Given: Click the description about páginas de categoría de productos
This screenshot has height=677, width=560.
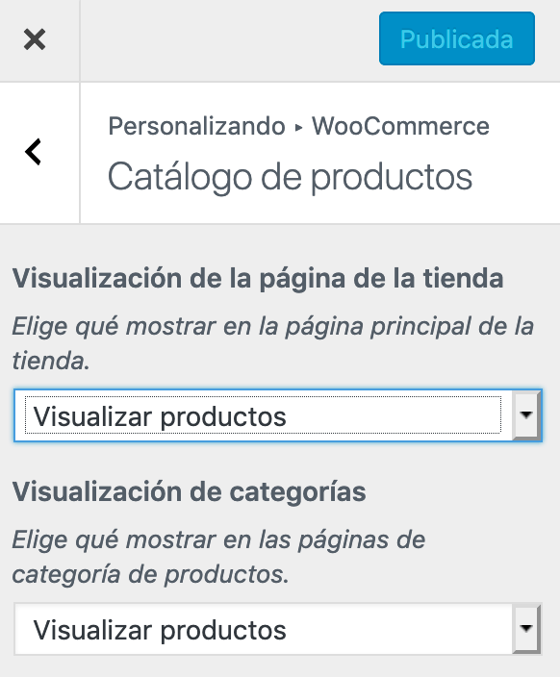Looking at the screenshot, I should click(x=218, y=557).
